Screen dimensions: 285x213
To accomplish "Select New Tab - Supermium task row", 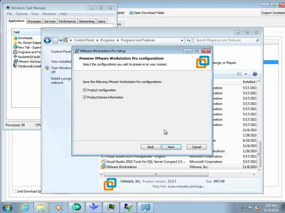I will [27, 47].
